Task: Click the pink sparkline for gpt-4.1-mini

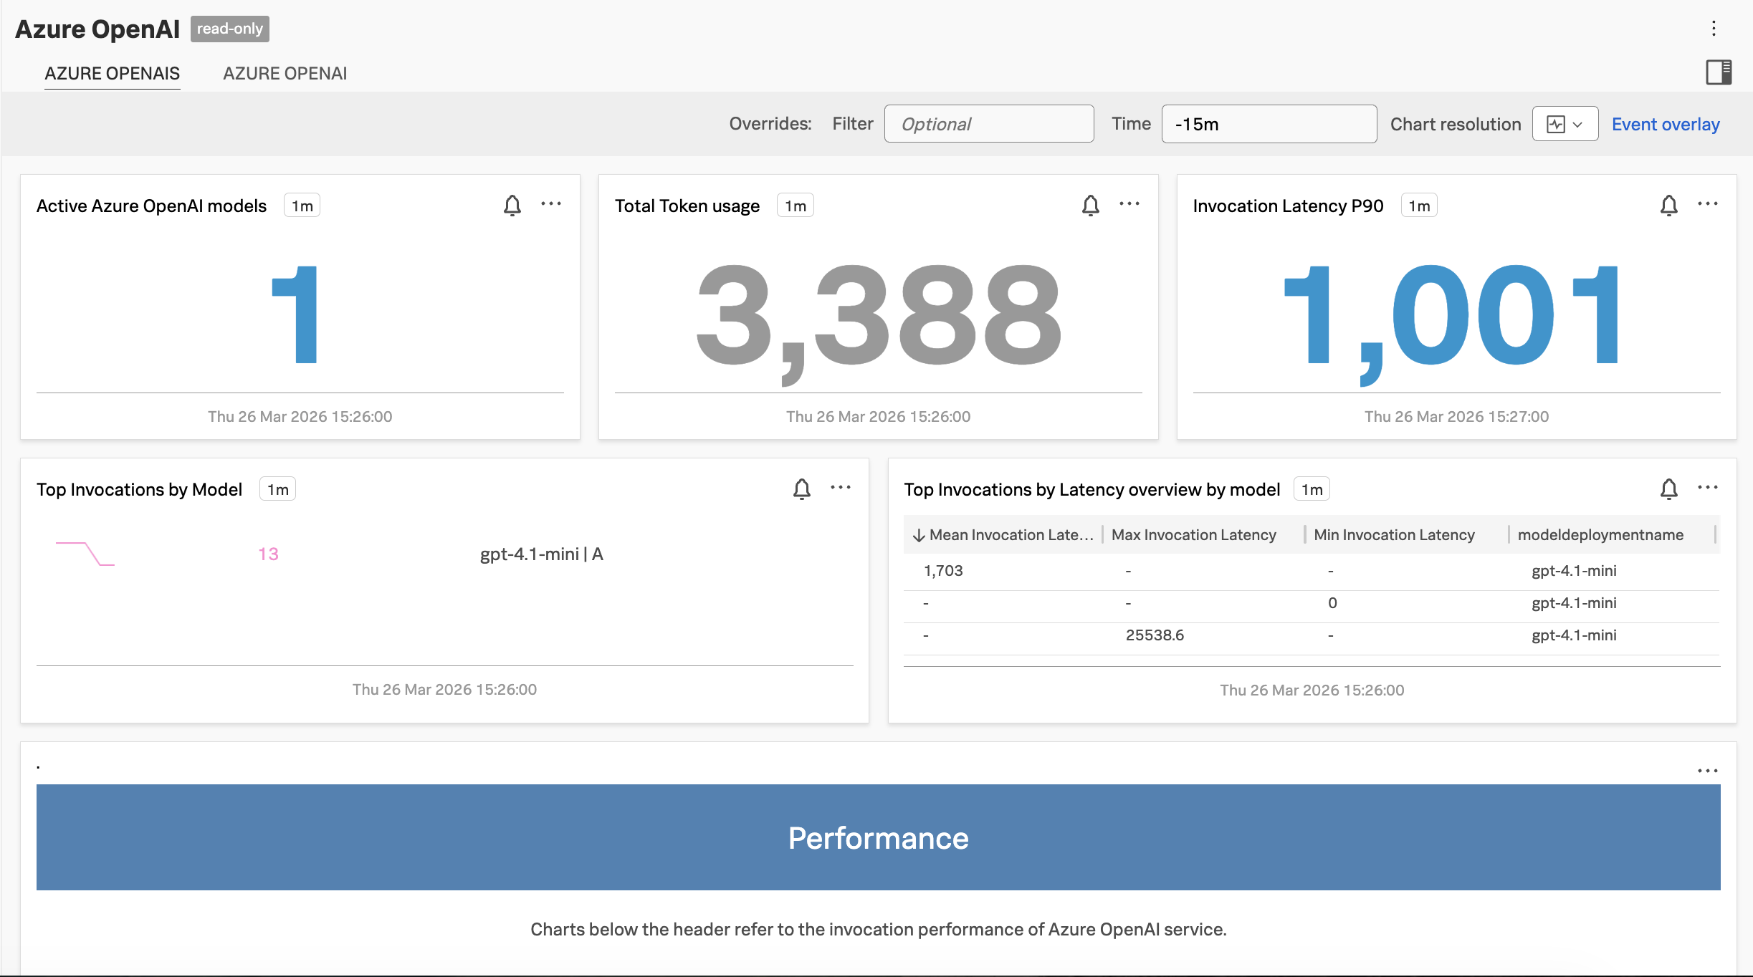Action: click(85, 554)
